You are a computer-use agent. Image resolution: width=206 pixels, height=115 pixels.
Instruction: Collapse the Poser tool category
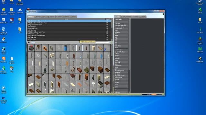tap(121, 90)
